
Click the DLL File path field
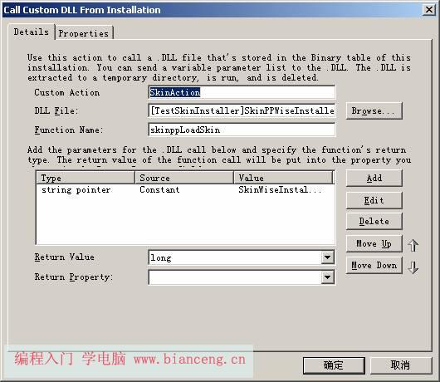point(242,110)
